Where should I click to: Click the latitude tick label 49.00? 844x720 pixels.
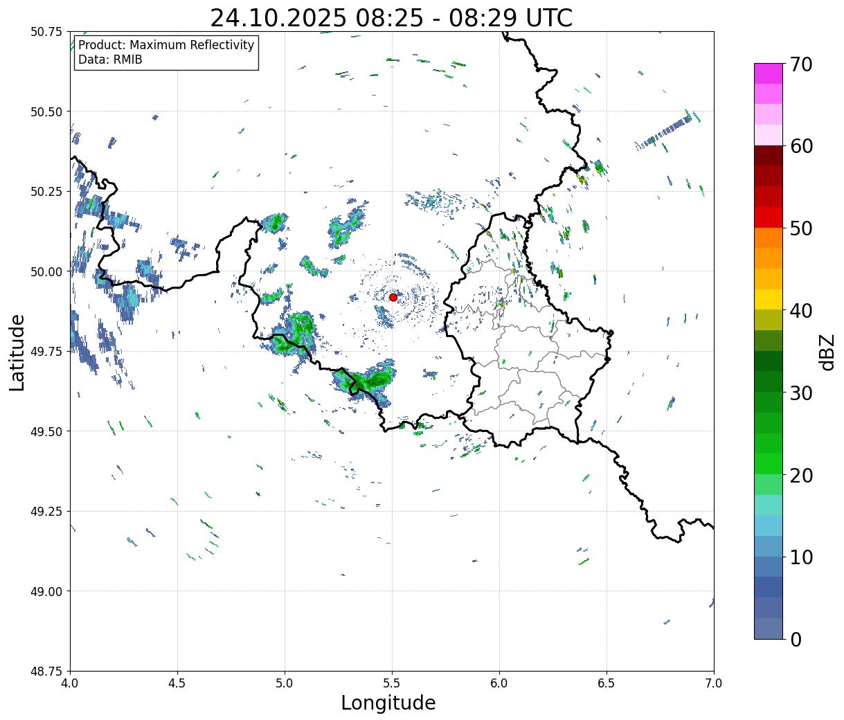coord(46,591)
